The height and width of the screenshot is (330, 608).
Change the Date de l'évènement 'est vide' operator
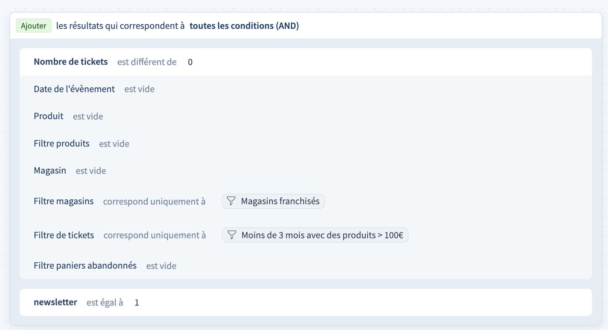point(139,89)
